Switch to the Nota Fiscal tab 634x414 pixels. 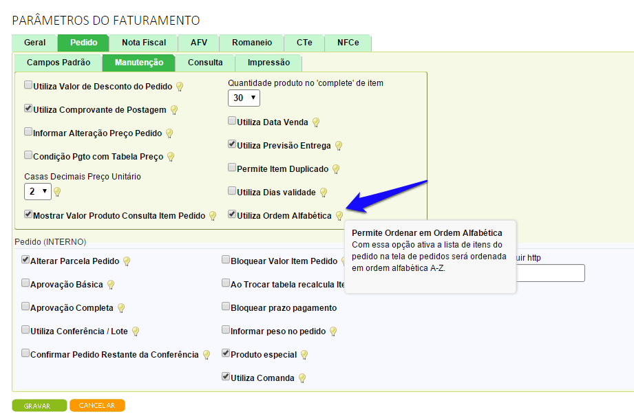(x=143, y=43)
